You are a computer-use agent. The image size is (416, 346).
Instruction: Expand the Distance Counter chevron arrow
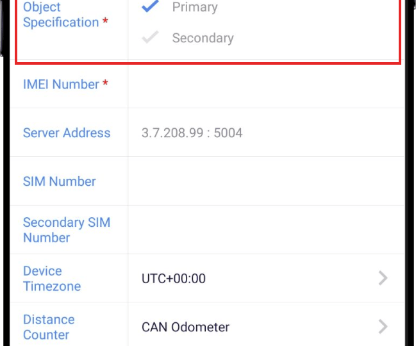383,327
